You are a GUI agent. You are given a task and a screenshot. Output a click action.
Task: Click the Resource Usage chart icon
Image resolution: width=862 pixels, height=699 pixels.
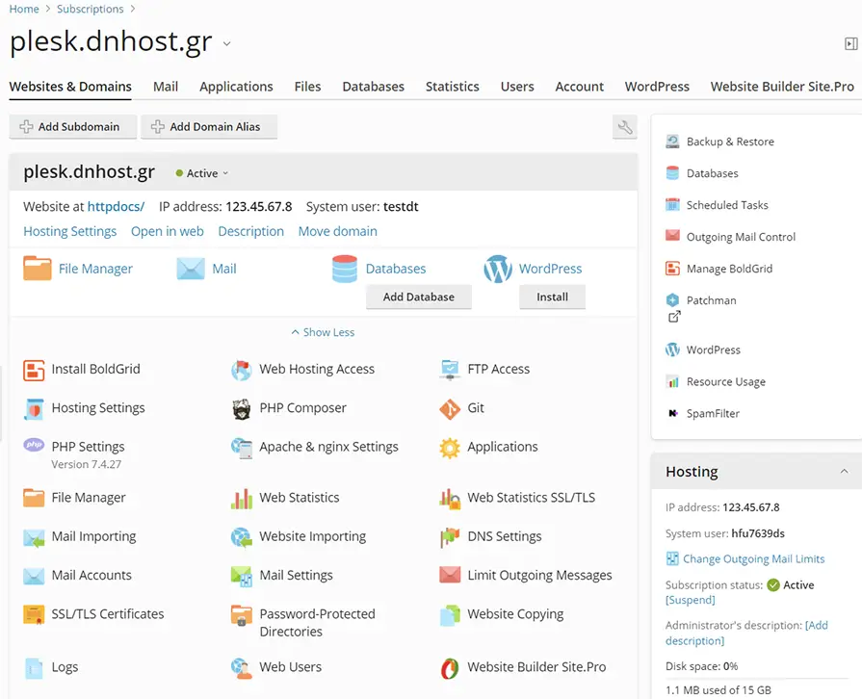point(672,381)
